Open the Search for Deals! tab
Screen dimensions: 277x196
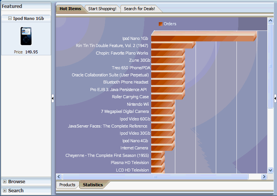[139, 9]
